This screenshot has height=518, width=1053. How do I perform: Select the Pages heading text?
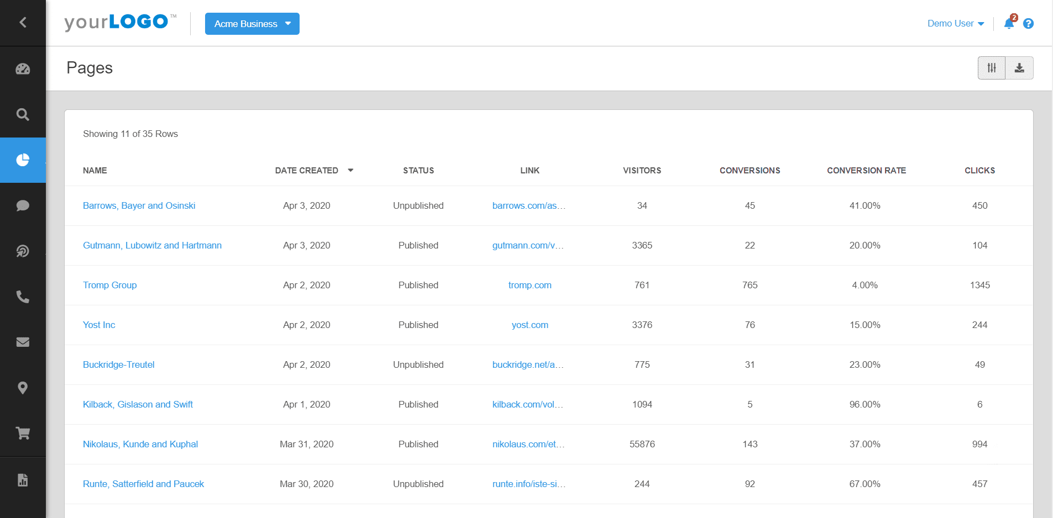90,68
